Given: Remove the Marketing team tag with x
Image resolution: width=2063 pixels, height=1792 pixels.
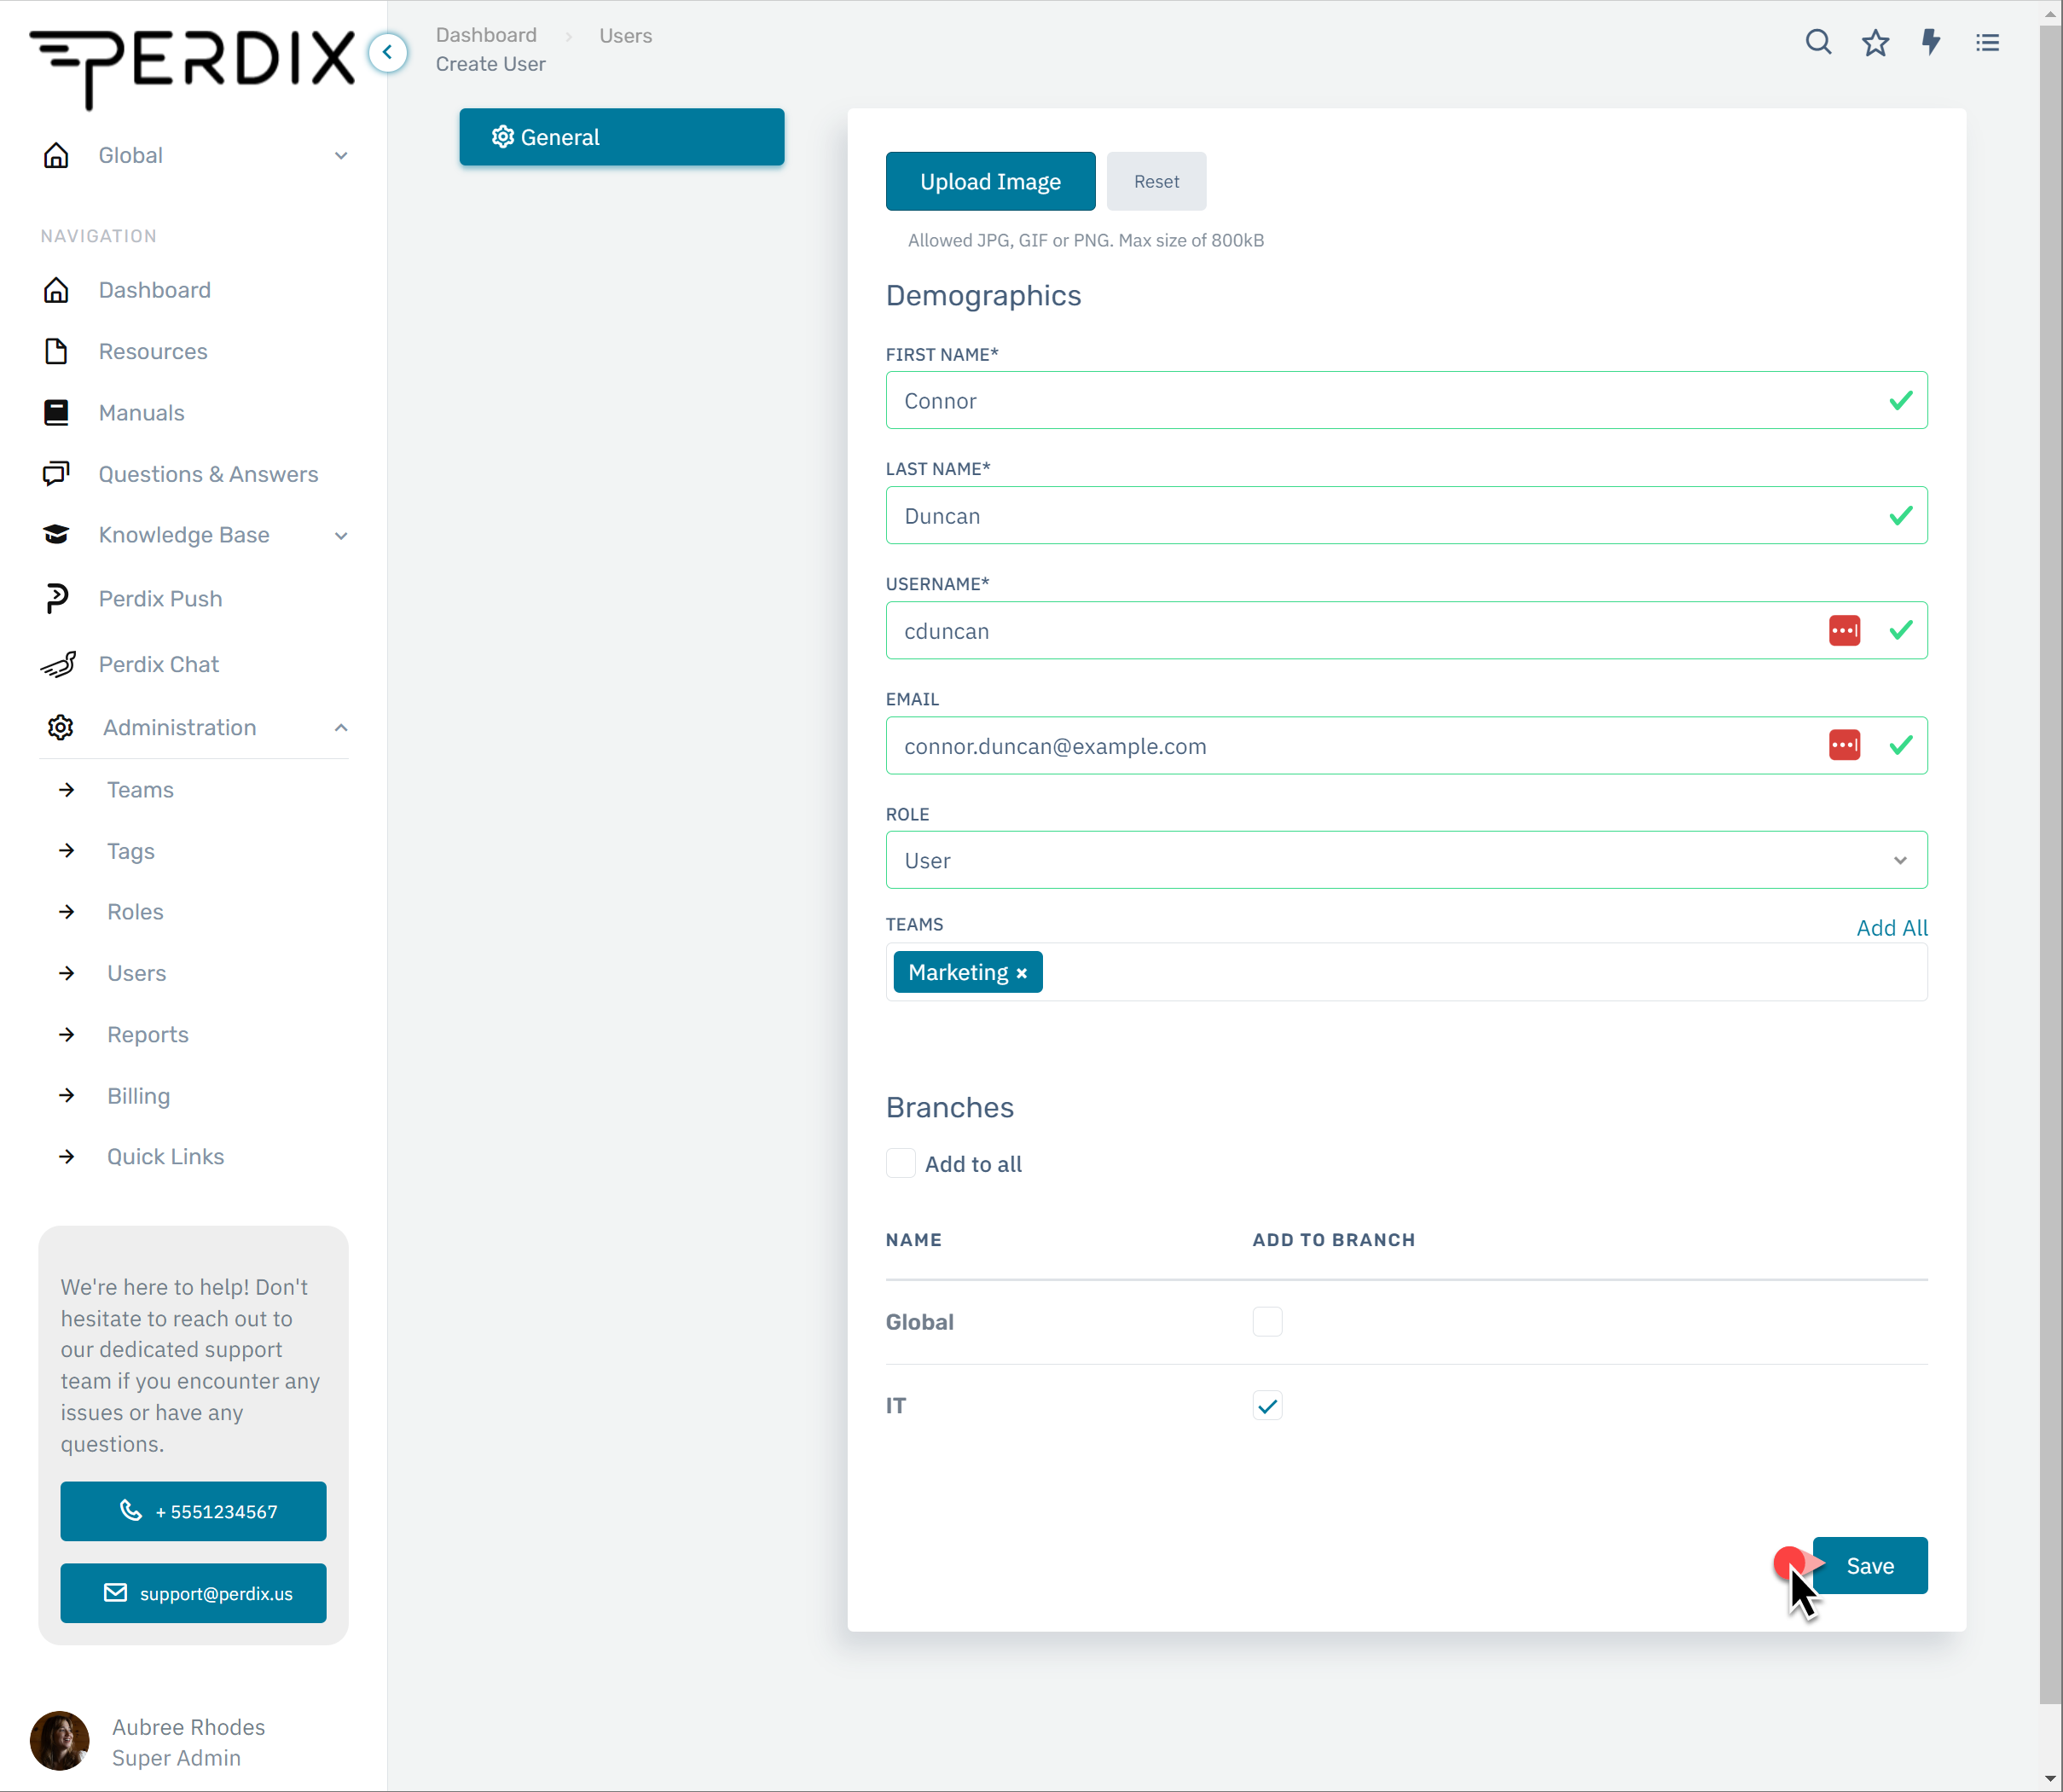Looking at the screenshot, I should (x=1021, y=973).
